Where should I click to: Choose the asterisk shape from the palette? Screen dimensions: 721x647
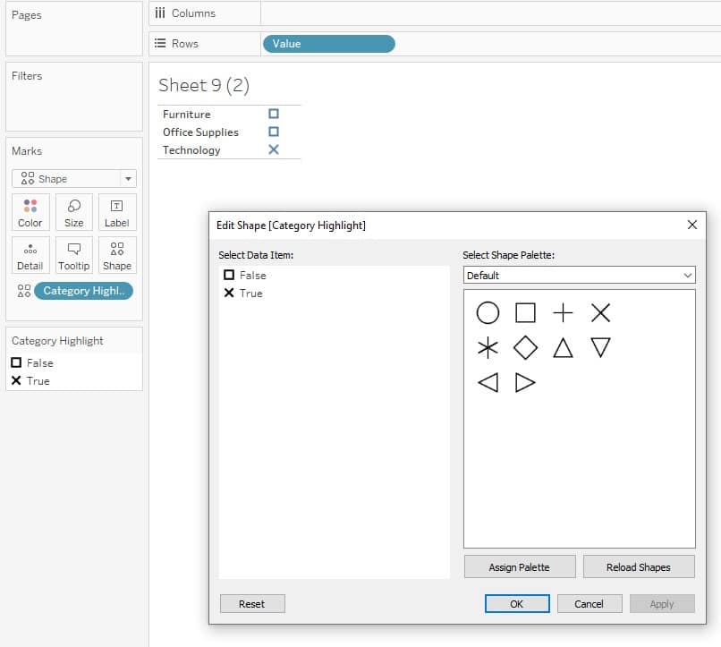pyautogui.click(x=488, y=347)
